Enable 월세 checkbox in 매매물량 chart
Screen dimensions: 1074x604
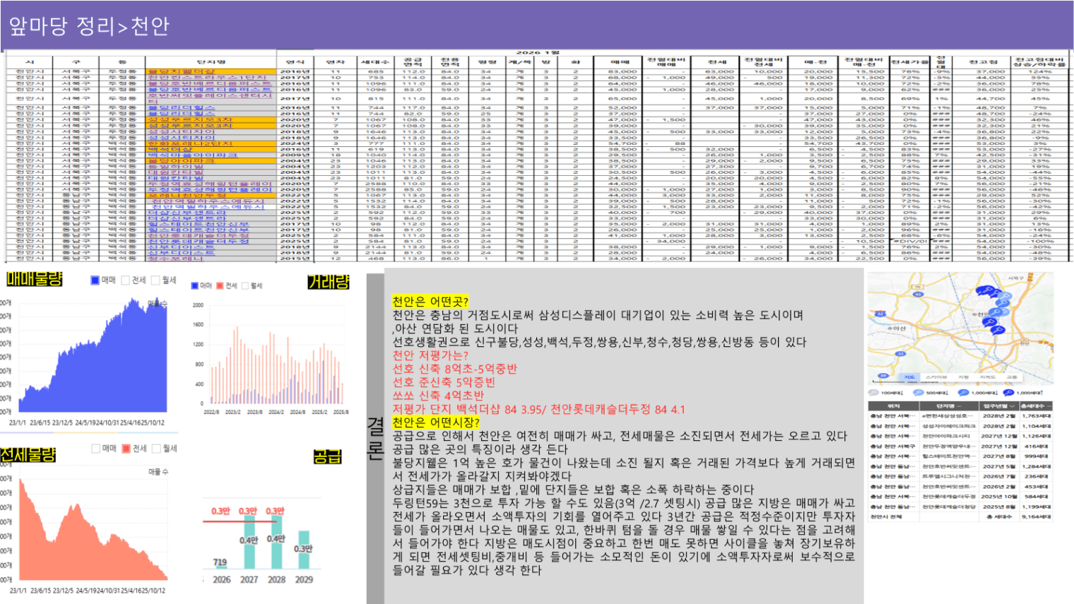click(156, 280)
